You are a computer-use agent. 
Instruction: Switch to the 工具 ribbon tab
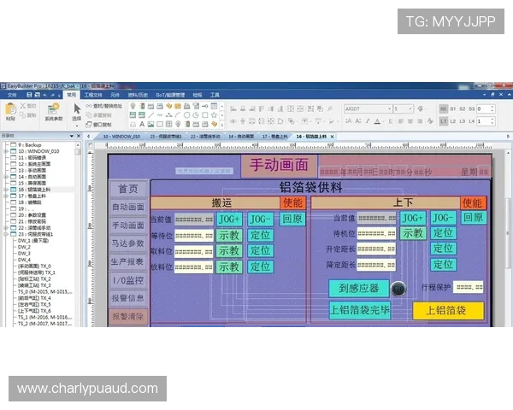tap(215, 95)
